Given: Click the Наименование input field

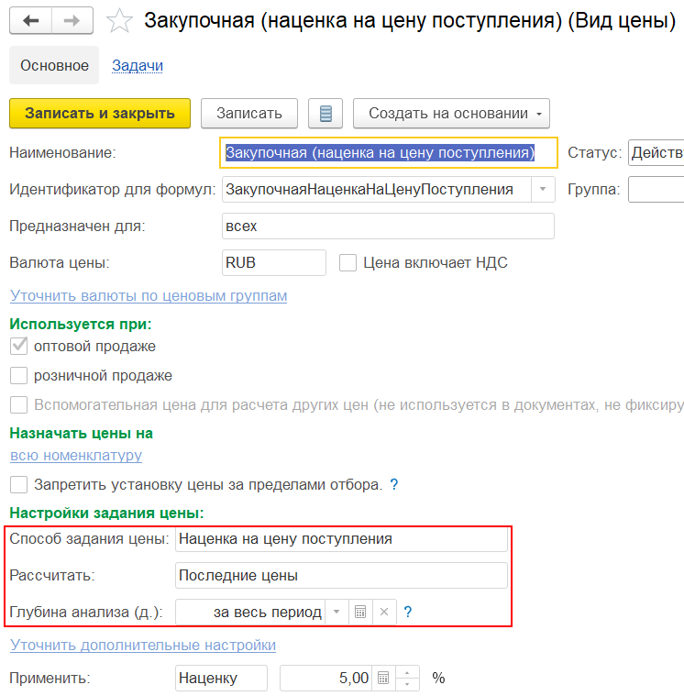Looking at the screenshot, I should pyautogui.click(x=388, y=152).
